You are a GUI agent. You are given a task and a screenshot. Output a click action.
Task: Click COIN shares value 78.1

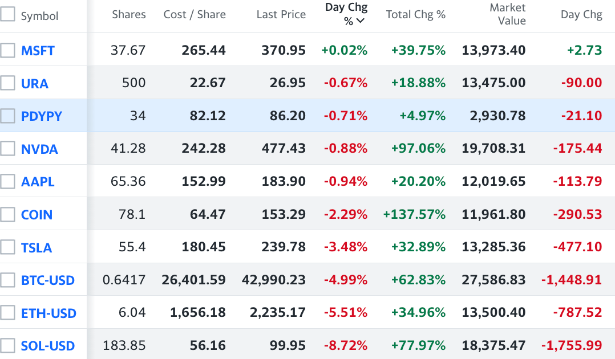click(132, 214)
